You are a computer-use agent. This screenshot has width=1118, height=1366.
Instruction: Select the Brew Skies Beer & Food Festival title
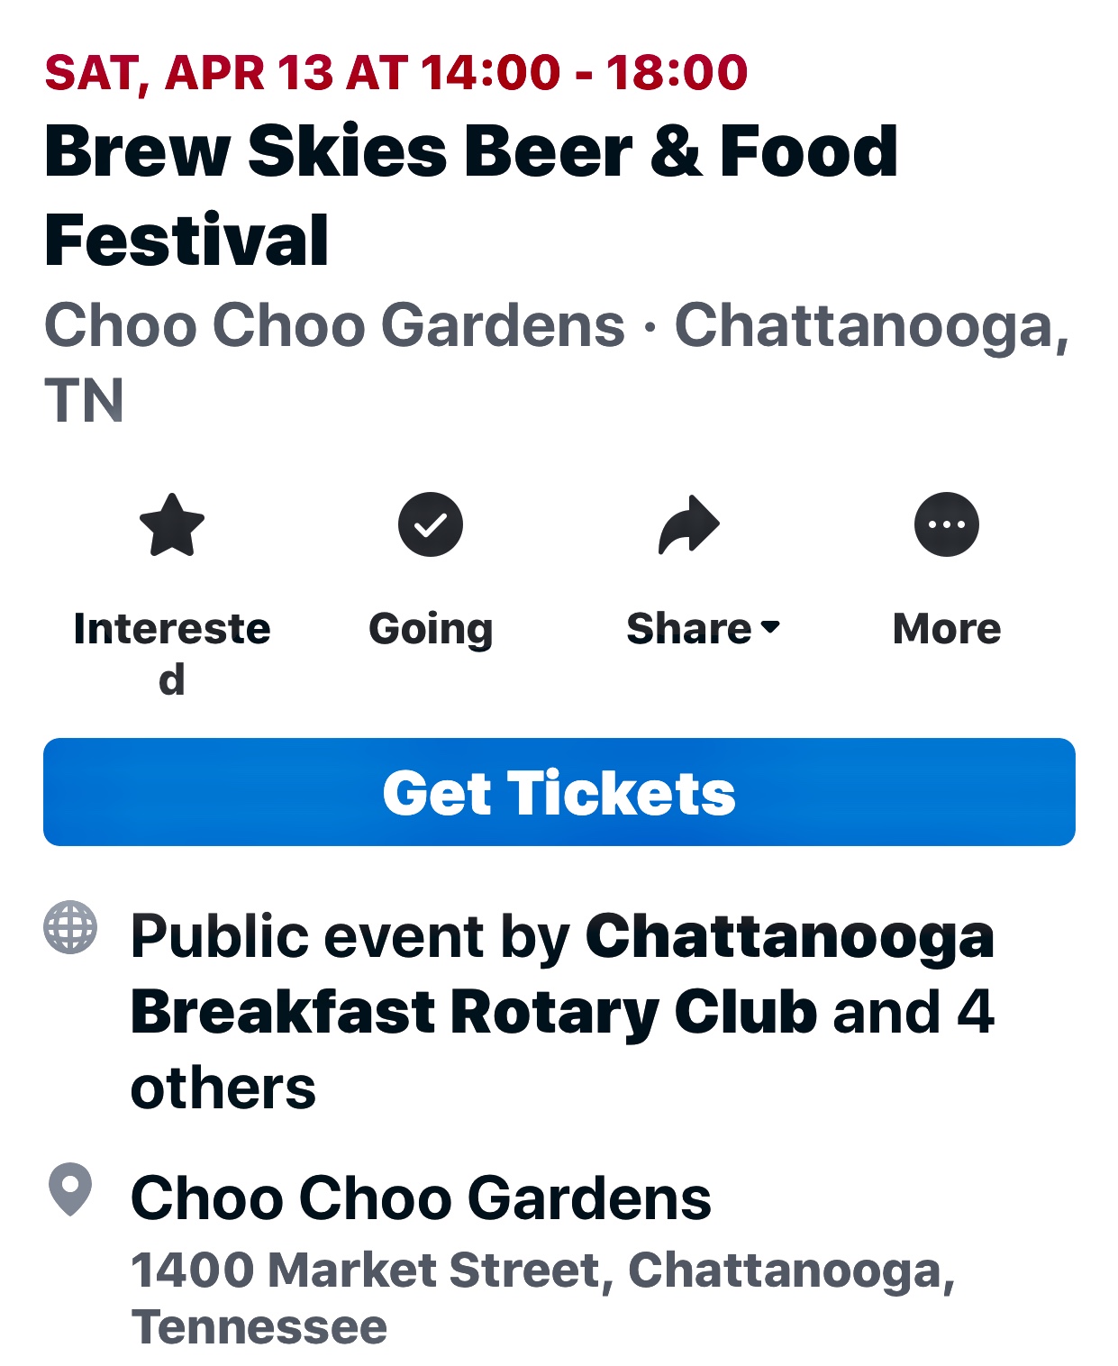point(470,195)
